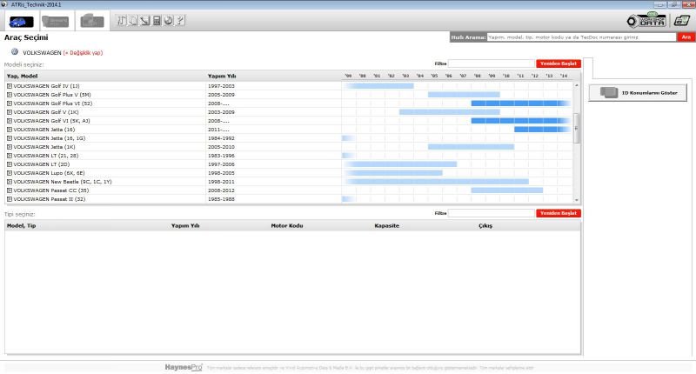
Task: Click the year cell "1998-2005"
Action: point(221,173)
